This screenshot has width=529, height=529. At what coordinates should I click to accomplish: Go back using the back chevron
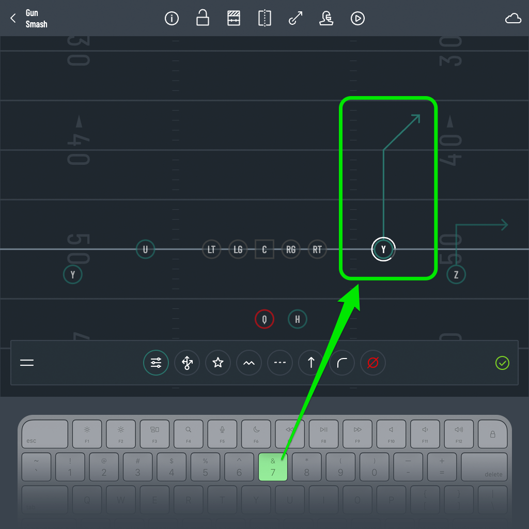(13, 18)
